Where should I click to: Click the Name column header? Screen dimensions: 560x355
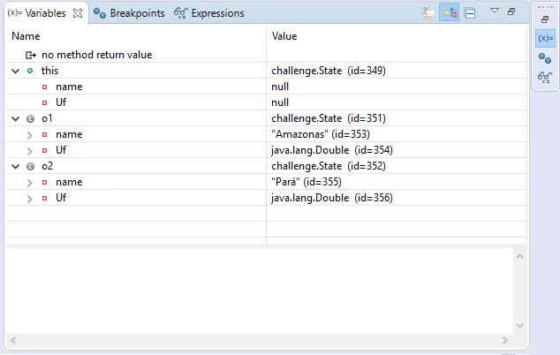click(26, 36)
